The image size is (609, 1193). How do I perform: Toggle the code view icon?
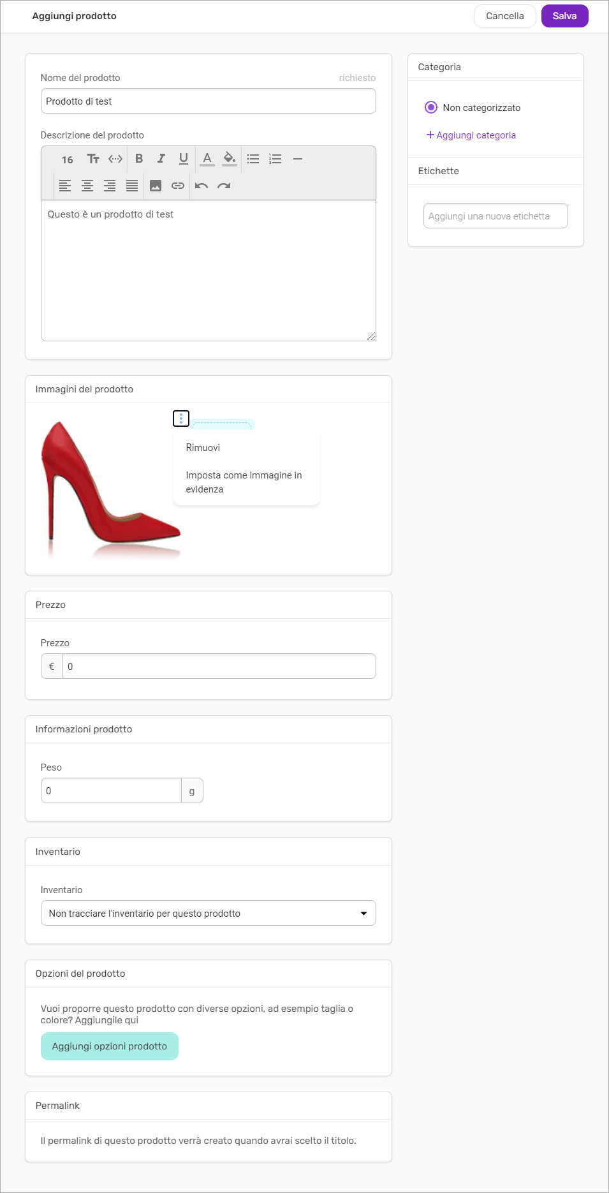[115, 159]
